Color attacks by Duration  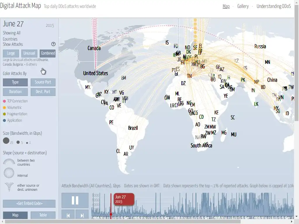pyautogui.click(x=15, y=92)
